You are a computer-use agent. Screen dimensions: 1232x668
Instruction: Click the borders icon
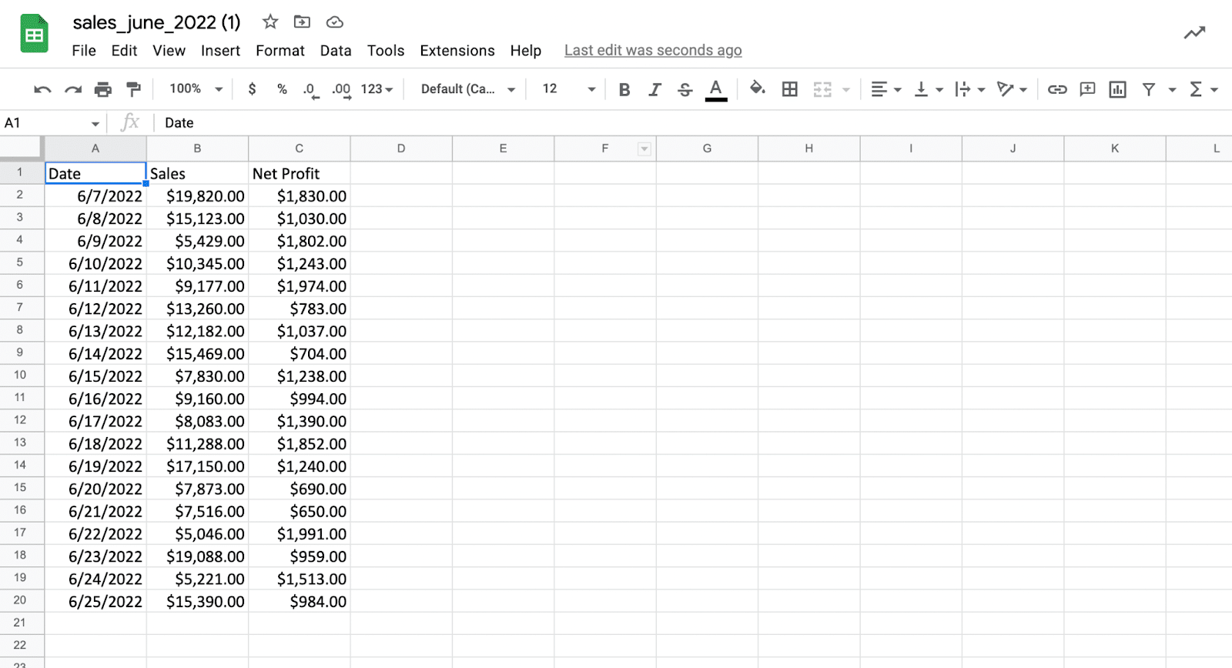[789, 89]
